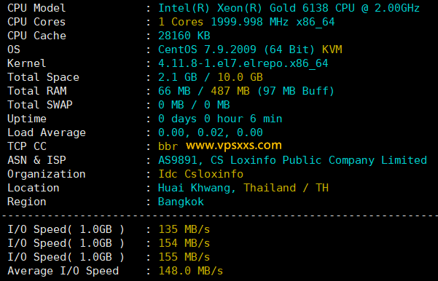Click the 'Kernel' label
Viewport: 438px width, 281px height.
[x=26, y=63]
